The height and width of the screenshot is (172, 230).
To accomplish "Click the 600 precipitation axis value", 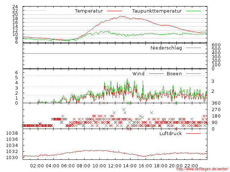I will [216, 45].
